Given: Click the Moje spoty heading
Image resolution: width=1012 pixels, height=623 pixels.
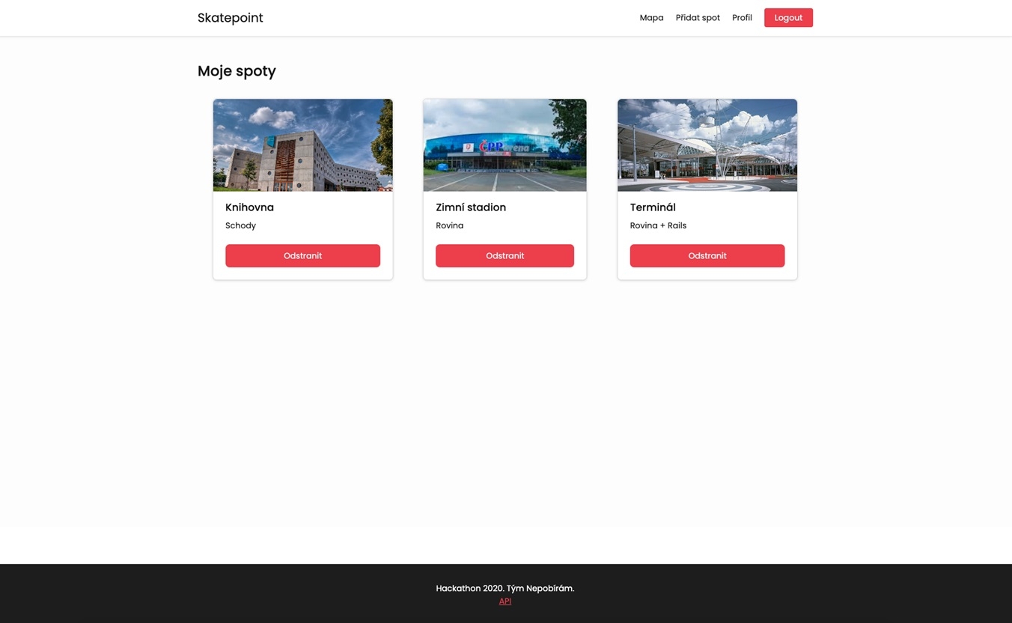Looking at the screenshot, I should pos(237,71).
